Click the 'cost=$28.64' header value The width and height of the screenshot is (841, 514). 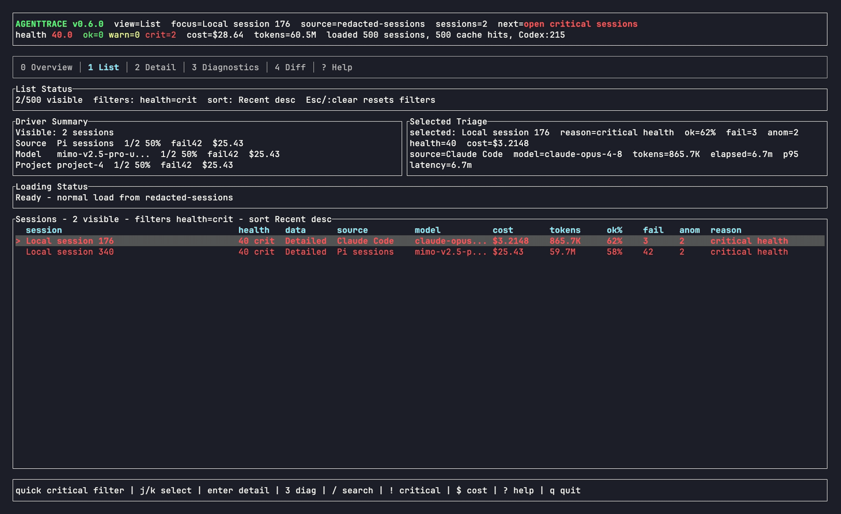click(x=215, y=35)
